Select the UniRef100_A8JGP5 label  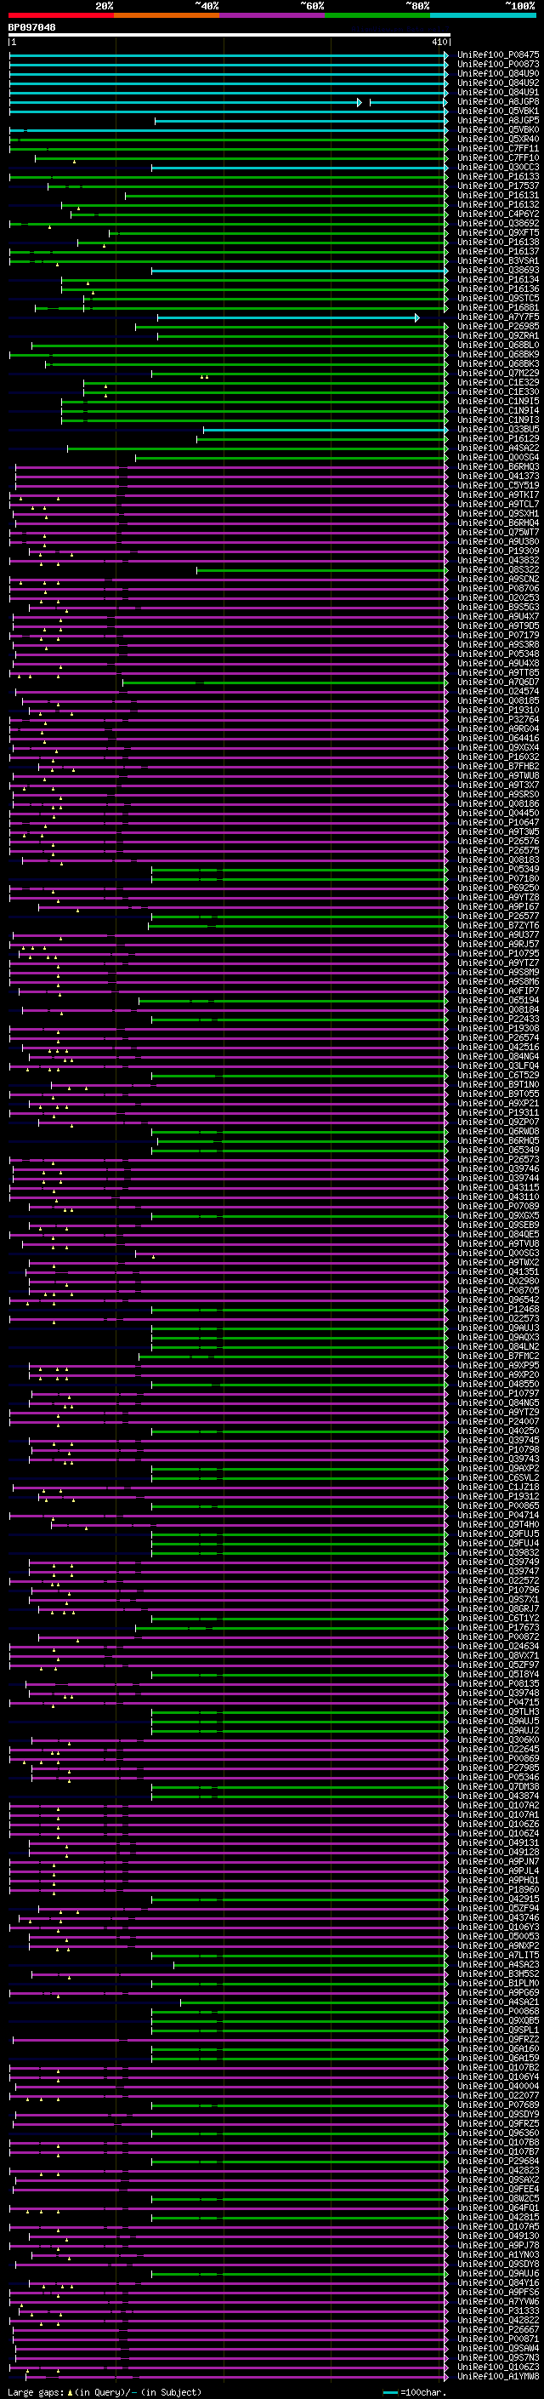pos(498,120)
